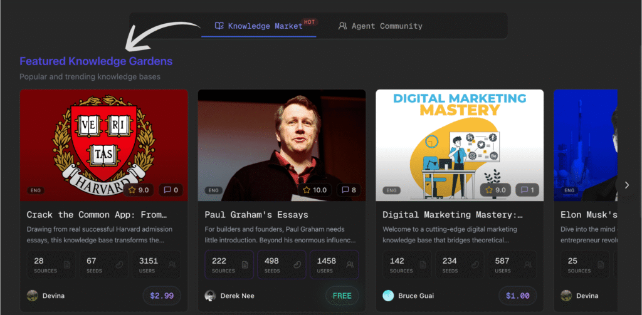Click the 9.0 star rating on Harvard card
Image resolution: width=642 pixels, height=315 pixels.
139,190
